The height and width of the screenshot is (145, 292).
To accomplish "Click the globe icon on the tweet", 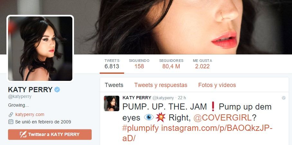I will tap(284, 98).
